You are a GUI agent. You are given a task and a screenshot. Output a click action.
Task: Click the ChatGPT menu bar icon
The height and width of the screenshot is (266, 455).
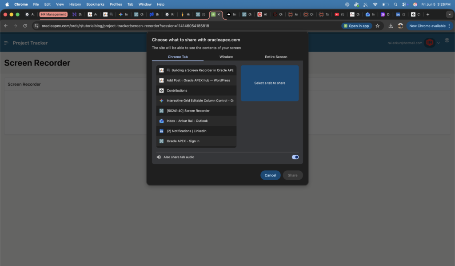click(347, 4)
